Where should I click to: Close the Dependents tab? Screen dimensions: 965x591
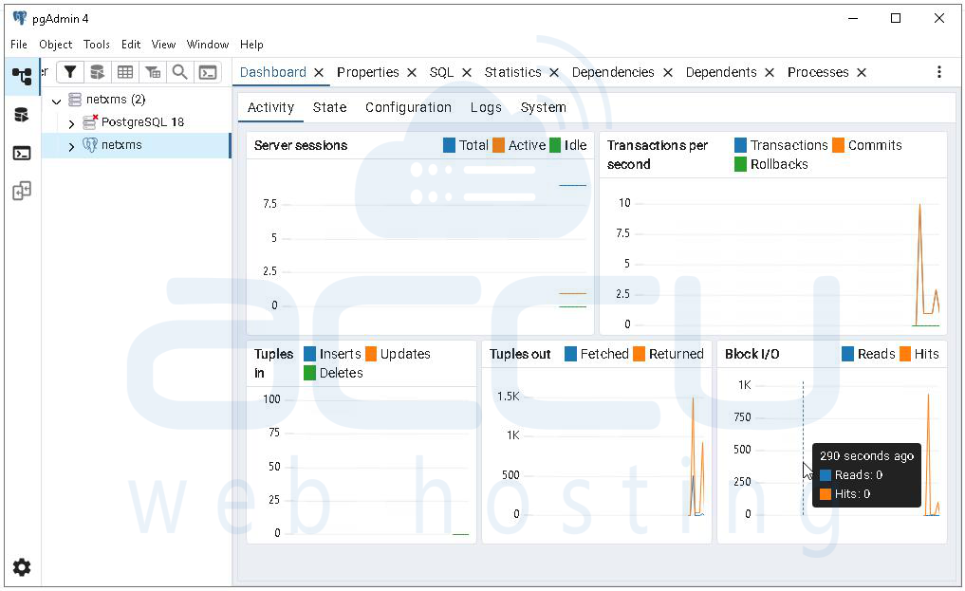coord(770,72)
